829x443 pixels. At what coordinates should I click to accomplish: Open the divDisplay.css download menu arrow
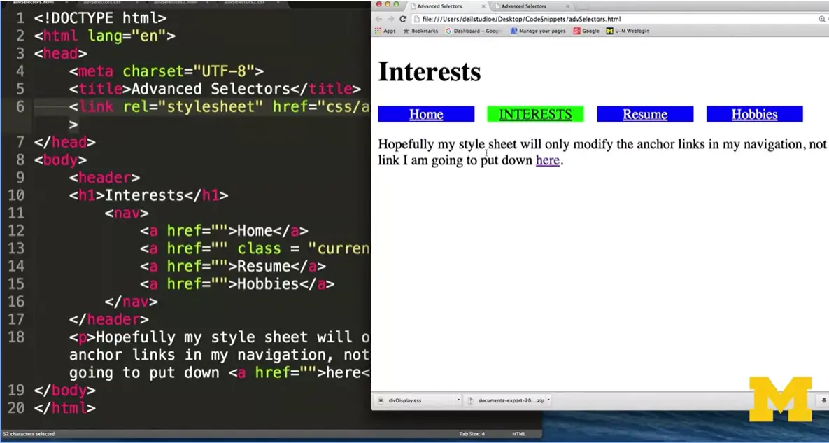point(458,400)
